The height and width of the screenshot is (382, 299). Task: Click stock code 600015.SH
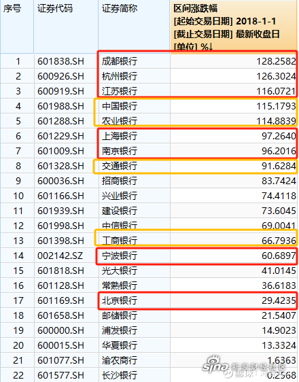(x=61, y=345)
